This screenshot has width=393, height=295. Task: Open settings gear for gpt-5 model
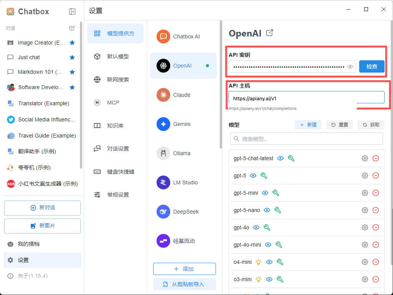pyautogui.click(x=365, y=176)
